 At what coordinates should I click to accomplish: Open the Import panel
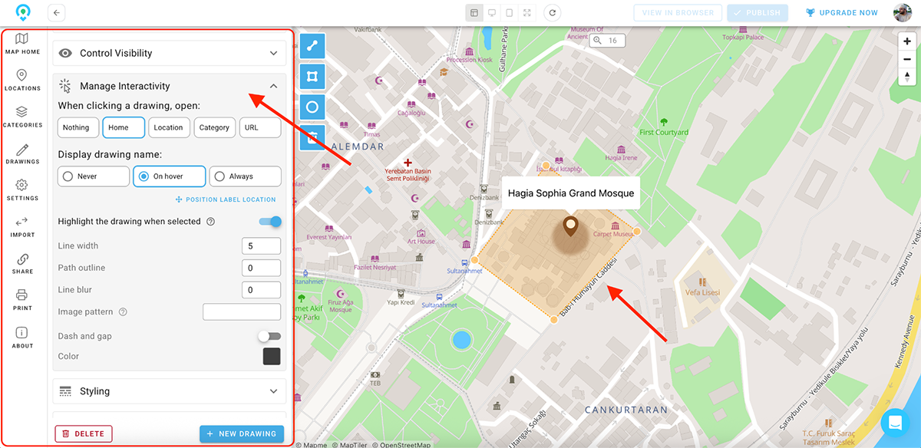22,226
